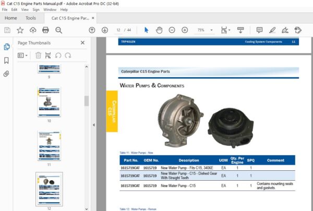
Task: Switch to the Tools tab
Action: 31,18
